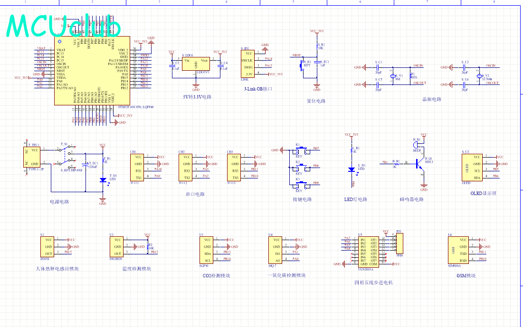Click the TYPE-C-2P power connector
Image resolution: width=523 pixels, height=327 pixels.
pos(32,156)
